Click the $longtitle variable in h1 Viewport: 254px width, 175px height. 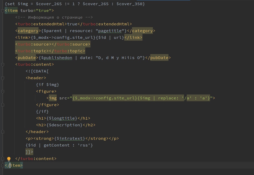pos(62,118)
